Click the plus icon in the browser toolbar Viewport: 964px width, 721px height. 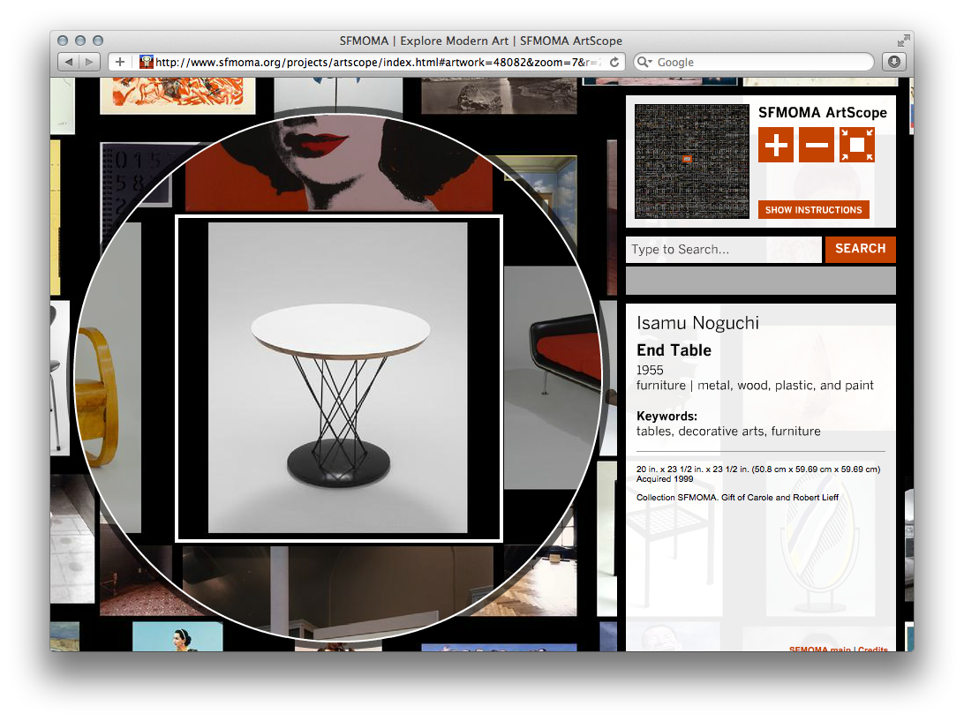point(119,62)
